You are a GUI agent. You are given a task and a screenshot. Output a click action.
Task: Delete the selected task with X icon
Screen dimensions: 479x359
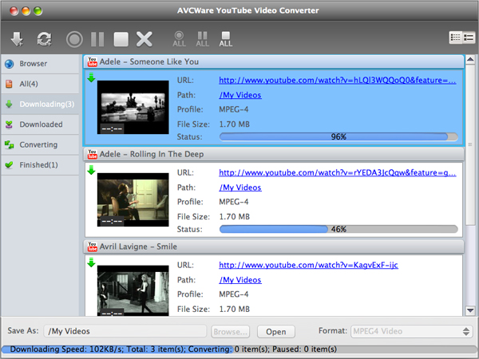(144, 39)
